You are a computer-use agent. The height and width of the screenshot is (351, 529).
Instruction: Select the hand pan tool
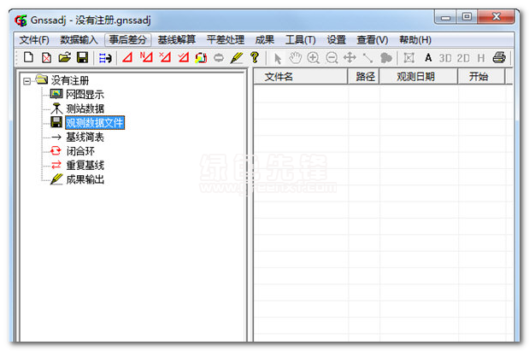[x=295, y=58]
